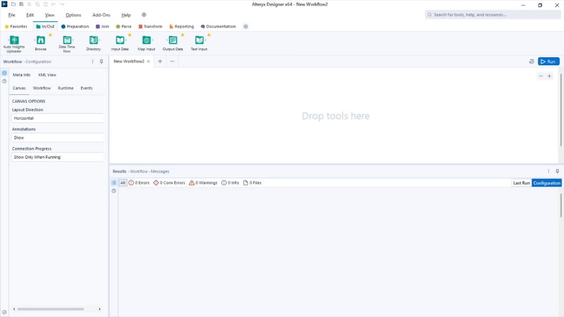The height and width of the screenshot is (317, 564).
Task: Switch to the Preparation tool category
Action: coord(75,26)
